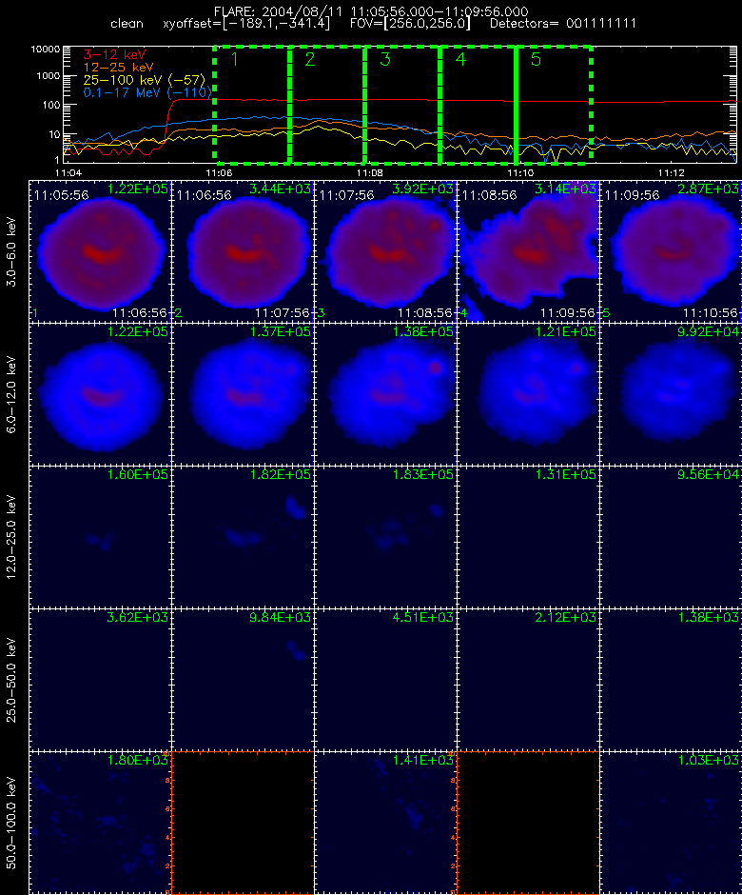Click the '50.0-100.0 keV' row label
The height and width of the screenshot is (895, 742).
point(12,823)
